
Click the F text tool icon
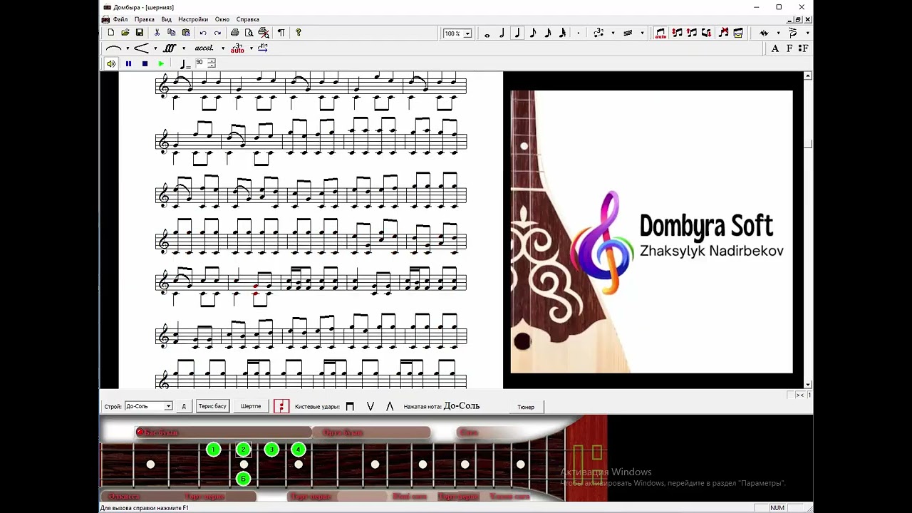[x=789, y=48]
